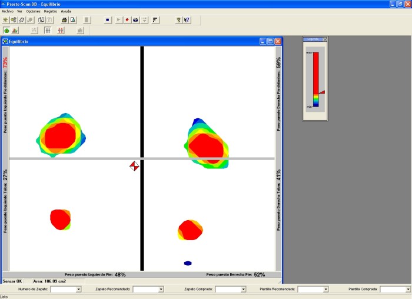Close the Leyenda legend panel

(x=325, y=39)
